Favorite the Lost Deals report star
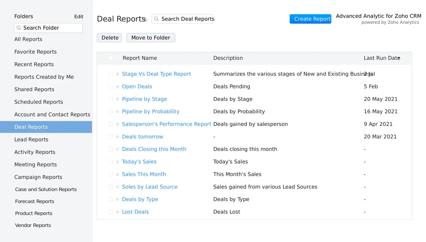Image resolution: width=426 pixels, height=242 pixels. [x=117, y=212]
